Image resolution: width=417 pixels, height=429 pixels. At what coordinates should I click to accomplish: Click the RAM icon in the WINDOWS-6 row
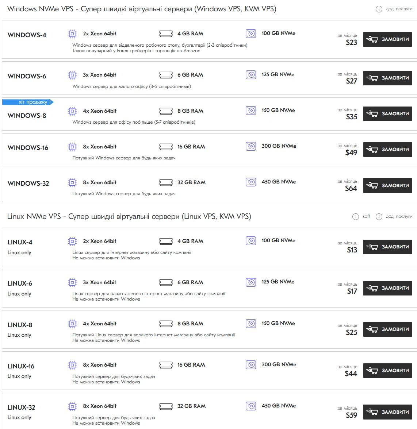coord(166,75)
